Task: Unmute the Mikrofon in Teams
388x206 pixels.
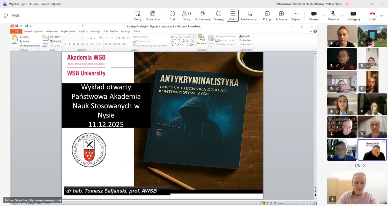Action: pyautogui.click(x=333, y=16)
